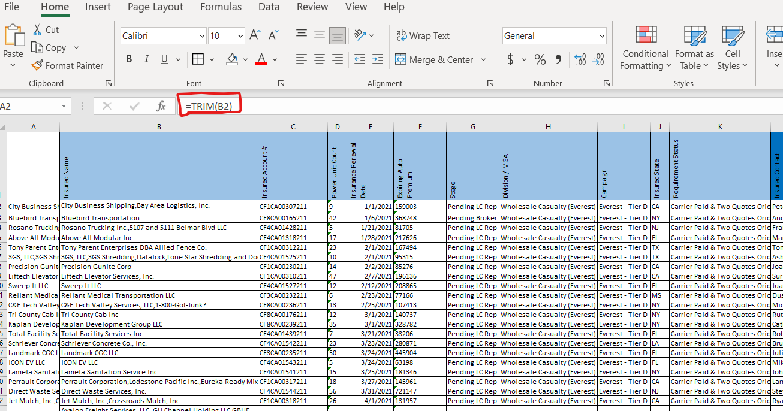The height and width of the screenshot is (411, 783).
Task: Open Conditional Formatting menu
Action: [646, 48]
